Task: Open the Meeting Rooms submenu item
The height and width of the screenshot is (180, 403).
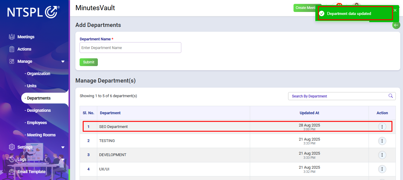Action: [x=40, y=135]
